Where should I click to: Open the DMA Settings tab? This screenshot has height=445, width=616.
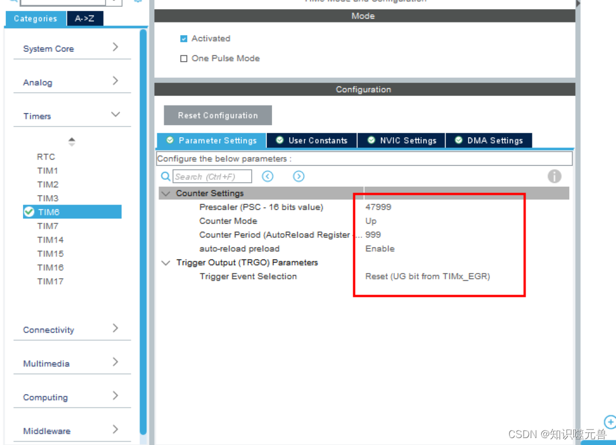489,140
